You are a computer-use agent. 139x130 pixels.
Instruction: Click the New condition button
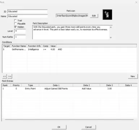pyautogui.click(x=133, y=76)
